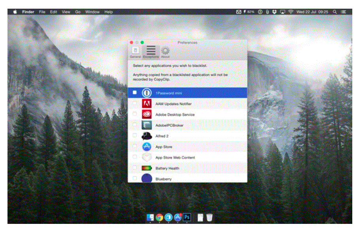Click the Alfred 2 hat icon

click(147, 136)
